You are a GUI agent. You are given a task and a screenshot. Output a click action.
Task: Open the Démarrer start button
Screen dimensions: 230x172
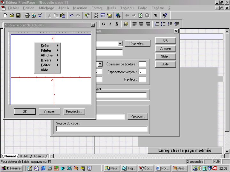tap(12, 168)
